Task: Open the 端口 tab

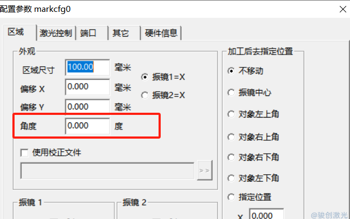Action: tap(92, 33)
